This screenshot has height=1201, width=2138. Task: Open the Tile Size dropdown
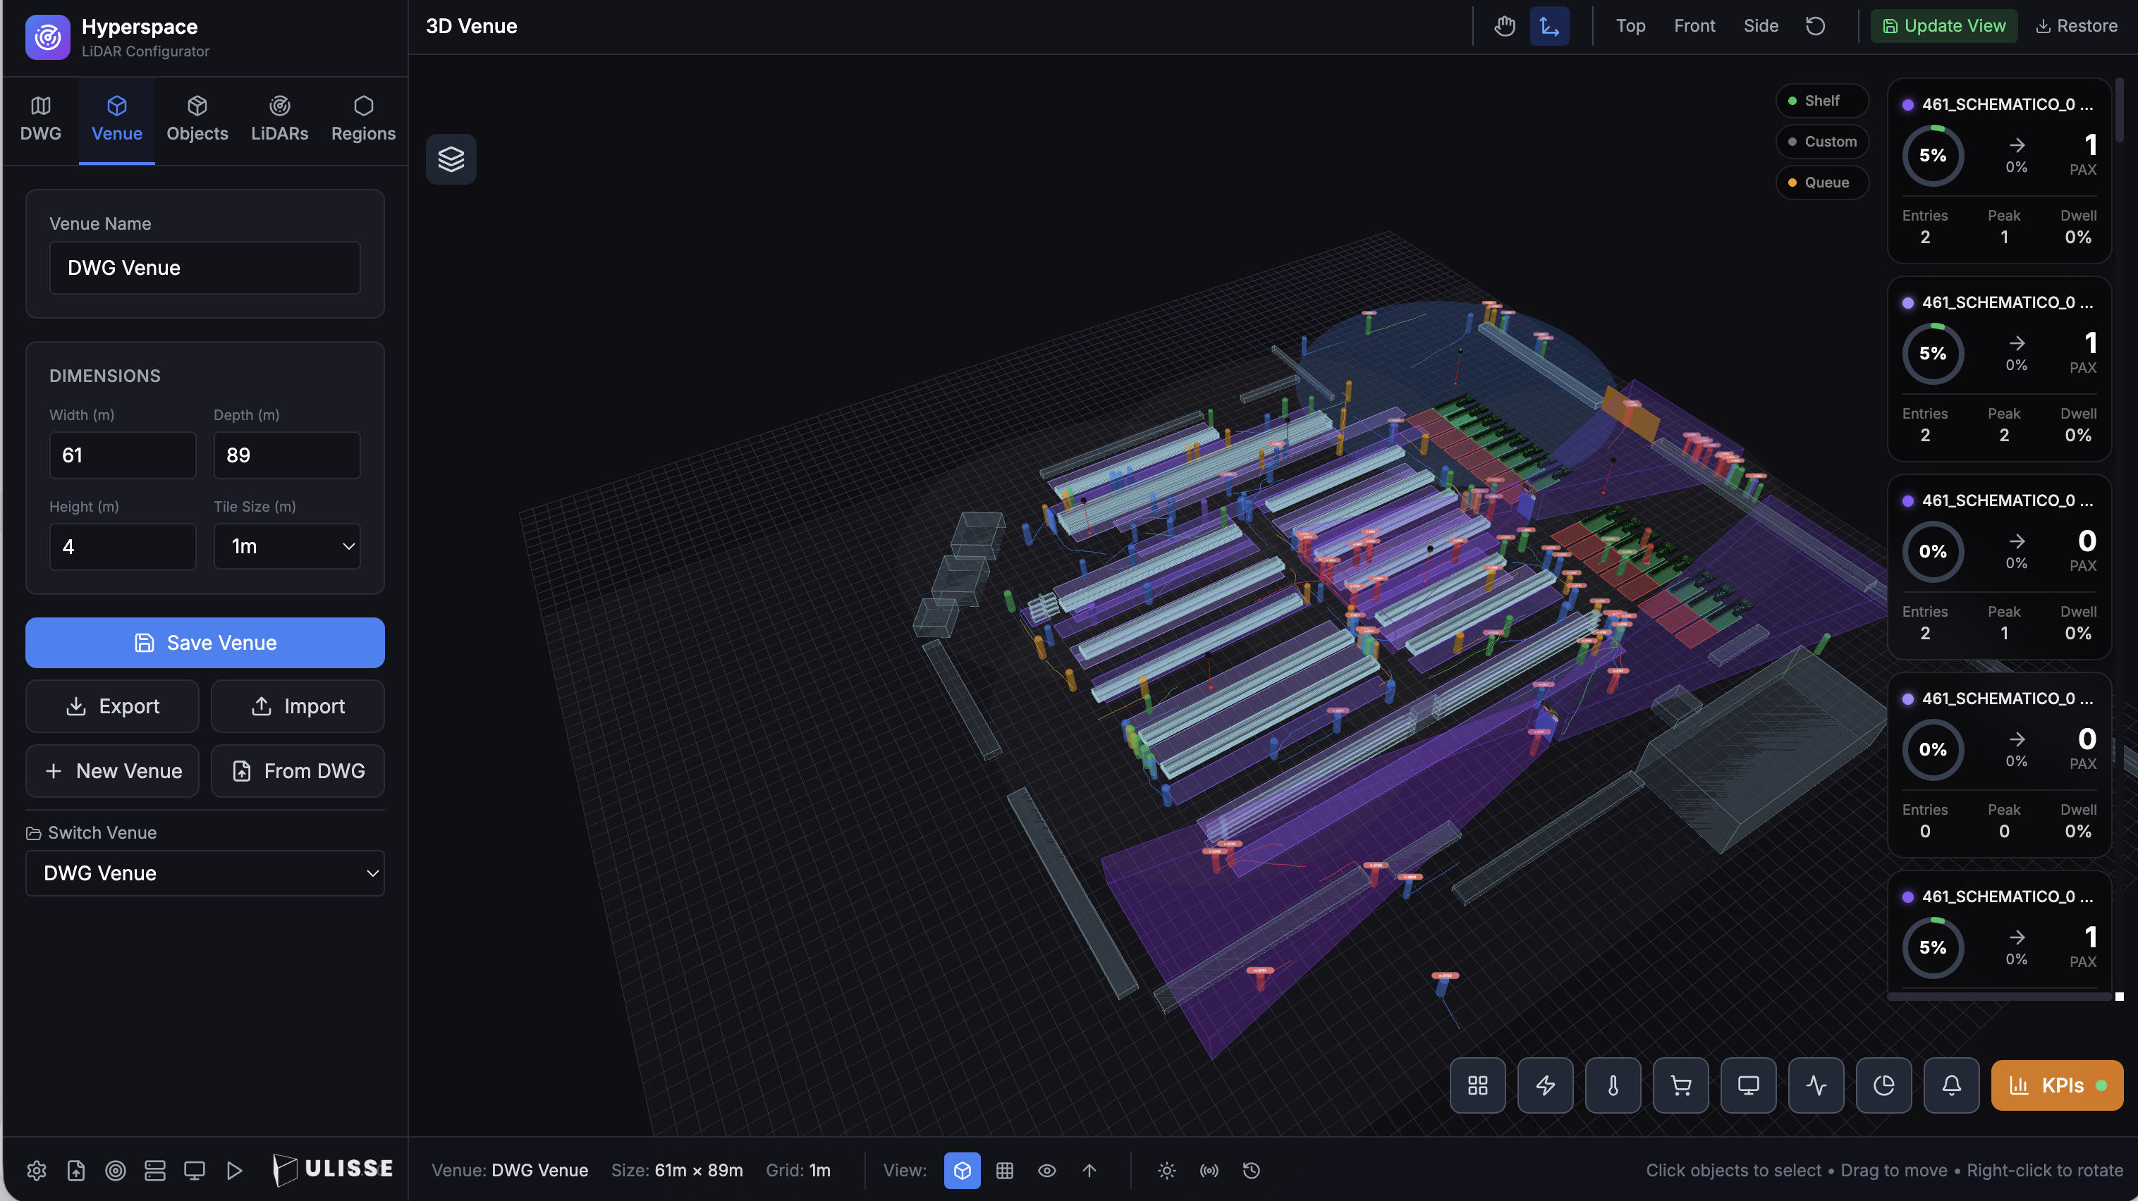pos(286,546)
